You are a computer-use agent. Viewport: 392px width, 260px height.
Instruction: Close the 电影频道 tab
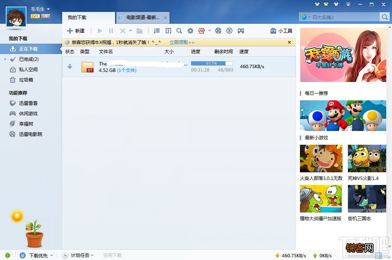[x=165, y=18]
